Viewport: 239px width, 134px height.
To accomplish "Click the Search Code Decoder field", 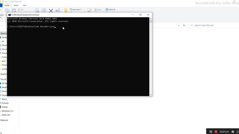I will point(214,25).
